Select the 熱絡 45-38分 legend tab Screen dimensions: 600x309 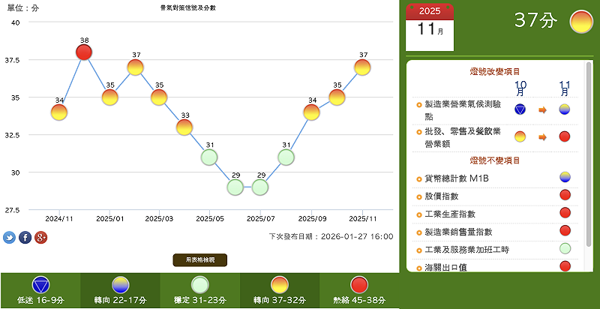(x=359, y=291)
